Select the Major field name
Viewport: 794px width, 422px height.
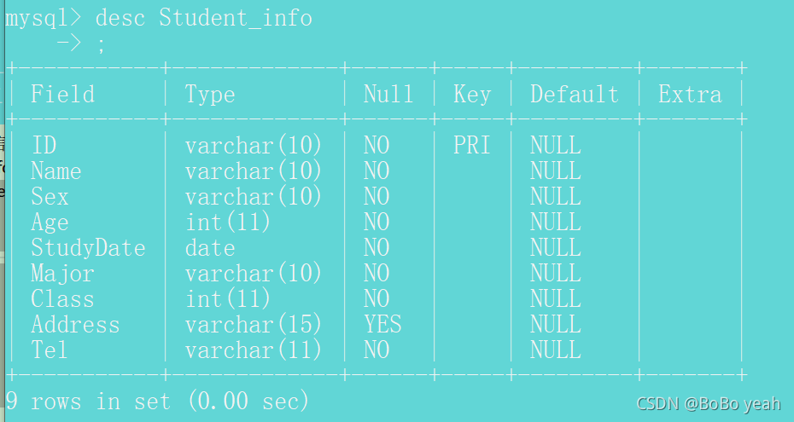62,274
